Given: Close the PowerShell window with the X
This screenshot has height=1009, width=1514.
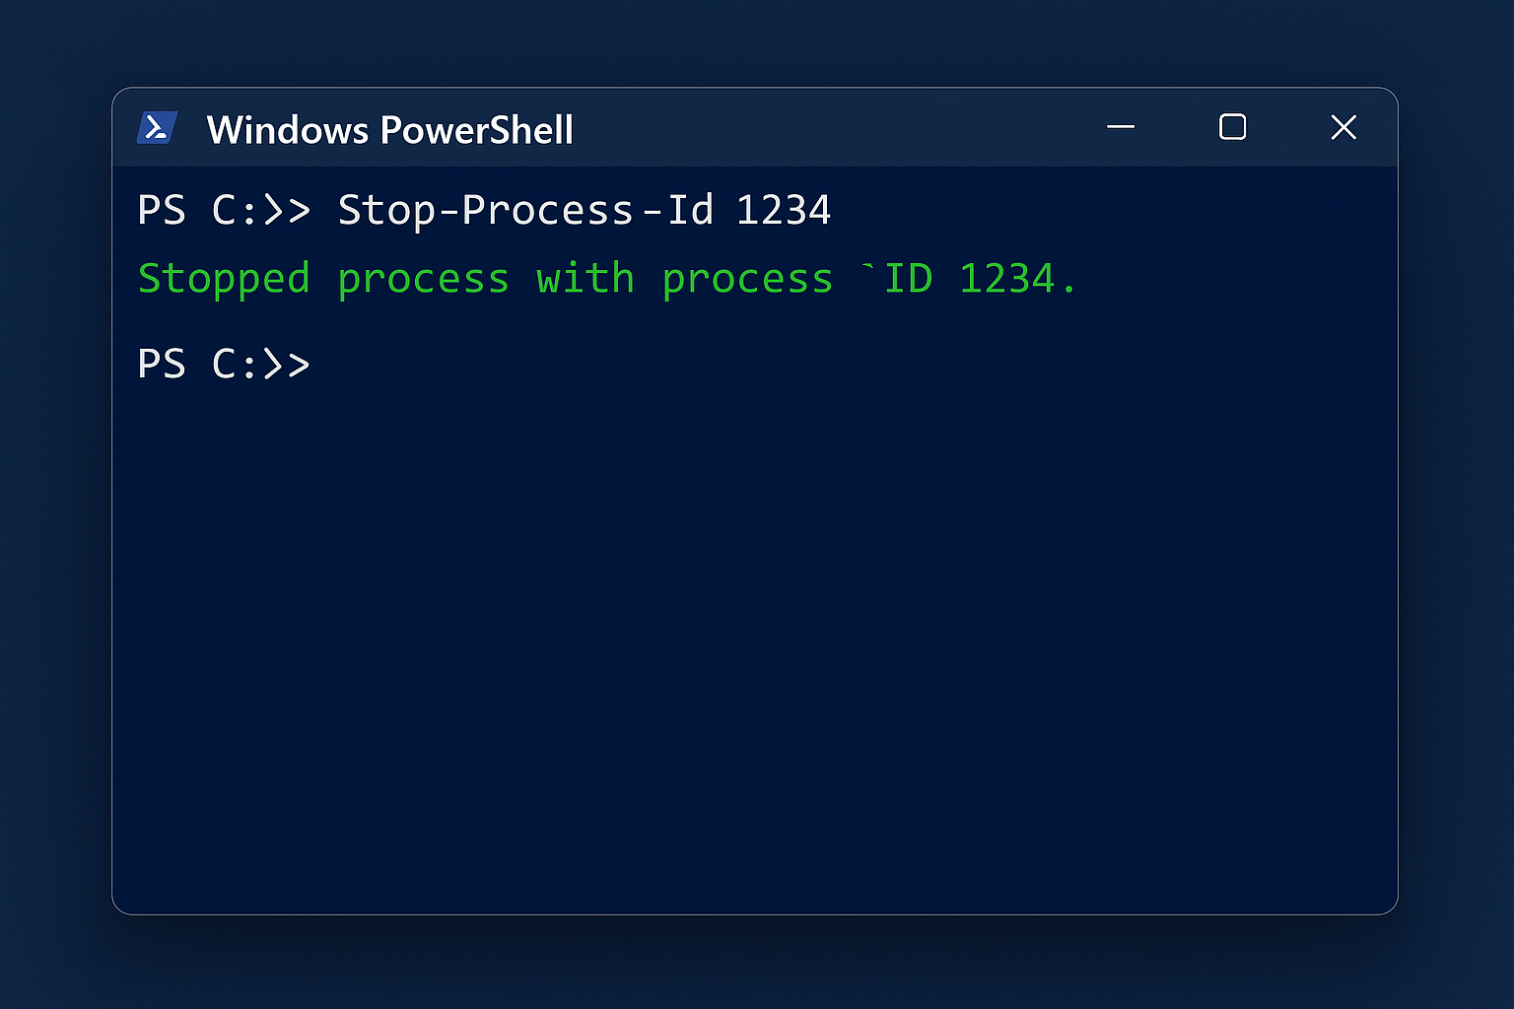Looking at the screenshot, I should pyautogui.click(x=1344, y=128).
